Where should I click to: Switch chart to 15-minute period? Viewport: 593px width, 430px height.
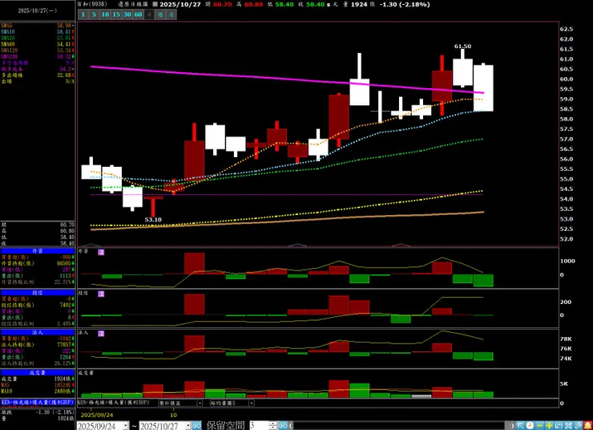pyautogui.click(x=116, y=14)
